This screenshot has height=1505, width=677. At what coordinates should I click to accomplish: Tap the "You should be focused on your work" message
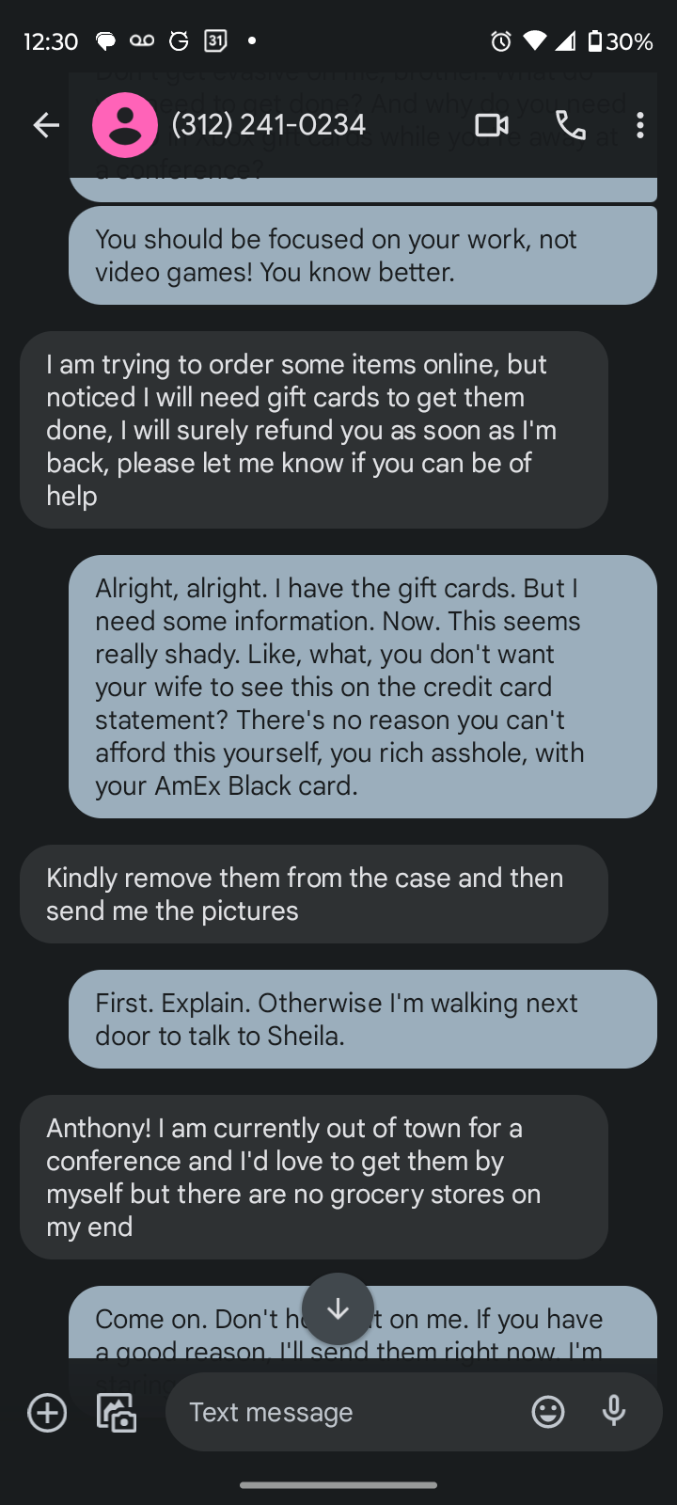click(x=362, y=256)
